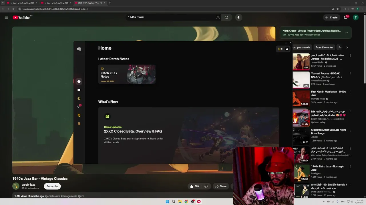The height and width of the screenshot is (205, 366).
Task: Open Chrome extensions puzzle icon
Action: pyautogui.click(x=345, y=9)
